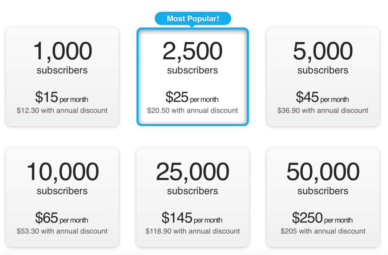Click $12.30 with annual discount text
The image size is (388, 255).
point(62,110)
